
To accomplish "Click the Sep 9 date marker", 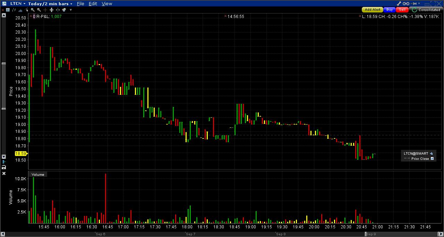I will coord(371,234).
